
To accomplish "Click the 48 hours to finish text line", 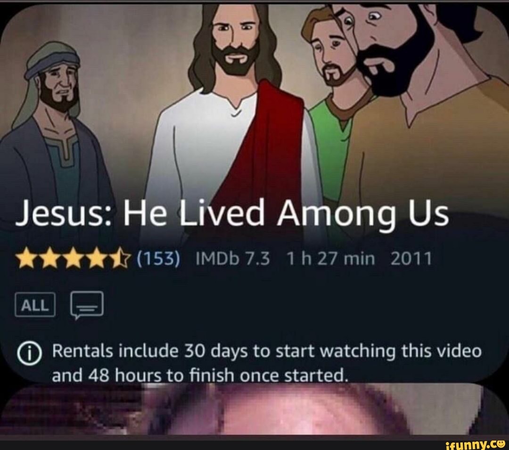I will click(x=200, y=376).
